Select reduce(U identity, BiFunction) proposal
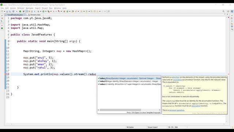Viewport: 234px width, 132px height. click(129, 84)
